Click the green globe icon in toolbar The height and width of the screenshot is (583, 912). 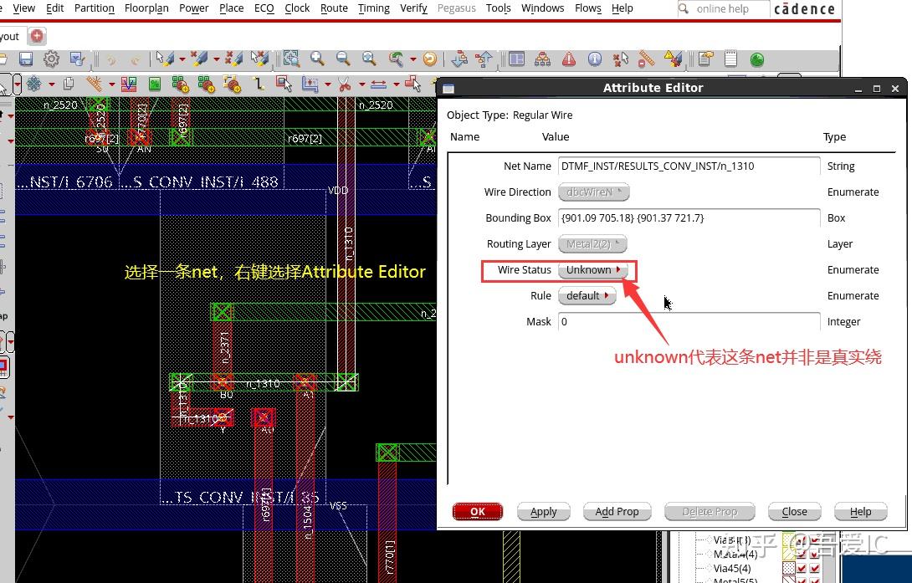tap(756, 59)
